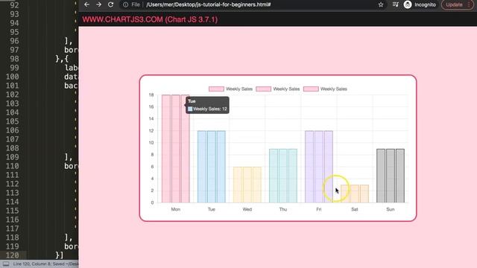This screenshot has width=477, height=268.
Task: Click the Fri x-axis label
Action: point(319,209)
